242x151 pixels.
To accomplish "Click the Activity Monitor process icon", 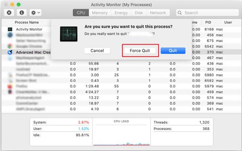I will click(10, 29).
